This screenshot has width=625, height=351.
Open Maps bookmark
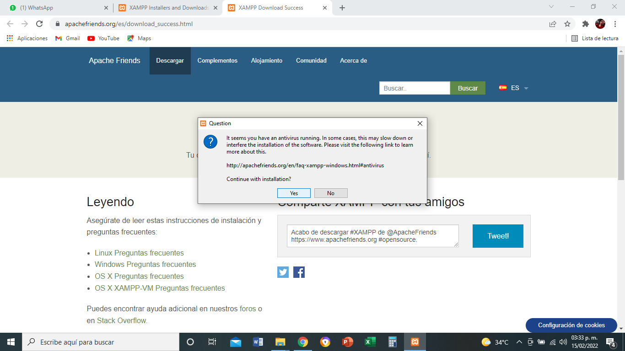(x=139, y=38)
